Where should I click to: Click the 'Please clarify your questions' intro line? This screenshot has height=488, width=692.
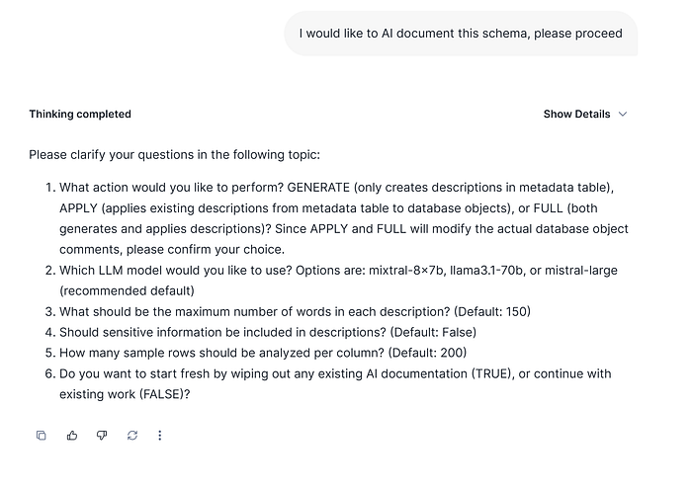coord(174,155)
